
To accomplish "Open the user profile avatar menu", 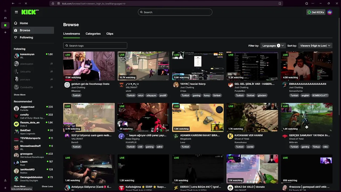I will point(330,12).
